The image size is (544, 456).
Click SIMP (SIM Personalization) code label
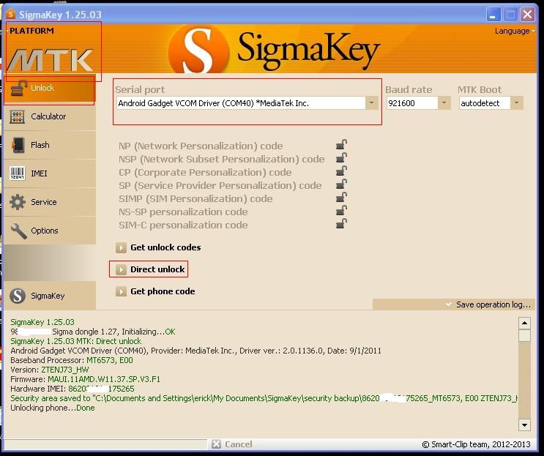pos(195,198)
